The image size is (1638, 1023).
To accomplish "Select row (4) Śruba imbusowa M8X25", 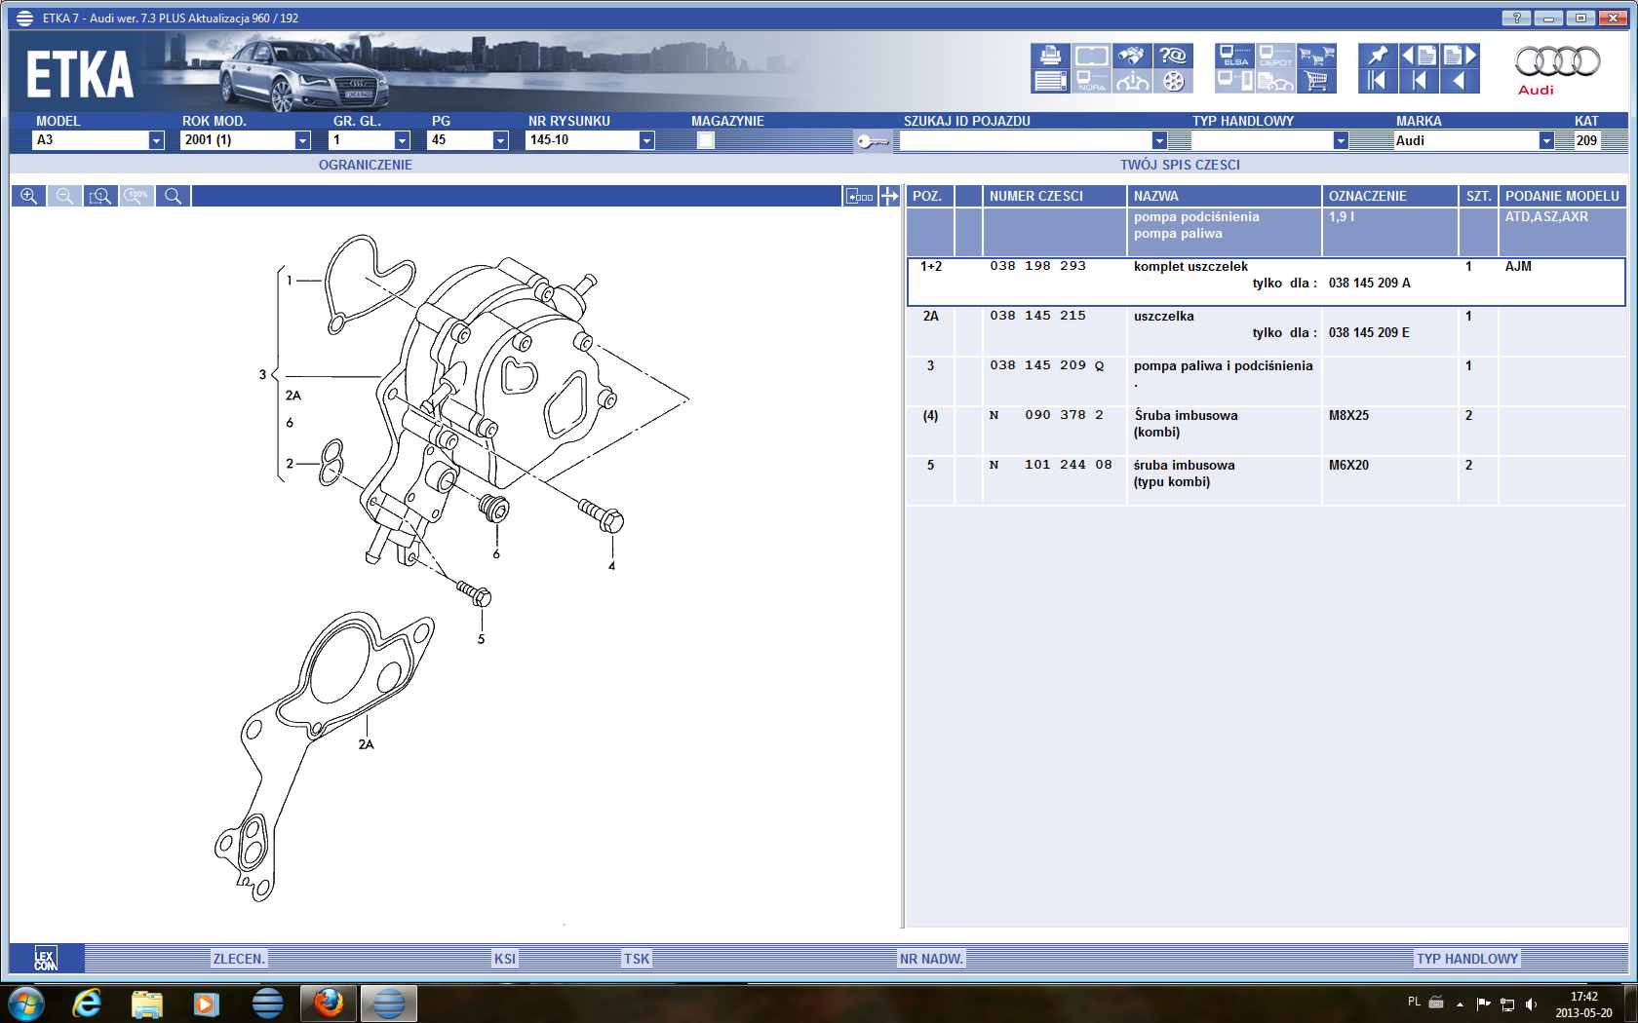I will [x=1267, y=431].
